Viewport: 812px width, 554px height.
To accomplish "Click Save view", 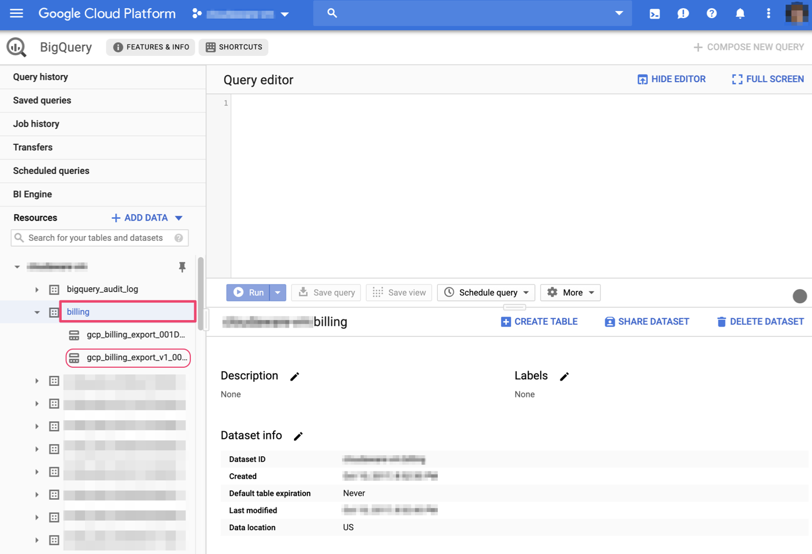I will coord(399,293).
